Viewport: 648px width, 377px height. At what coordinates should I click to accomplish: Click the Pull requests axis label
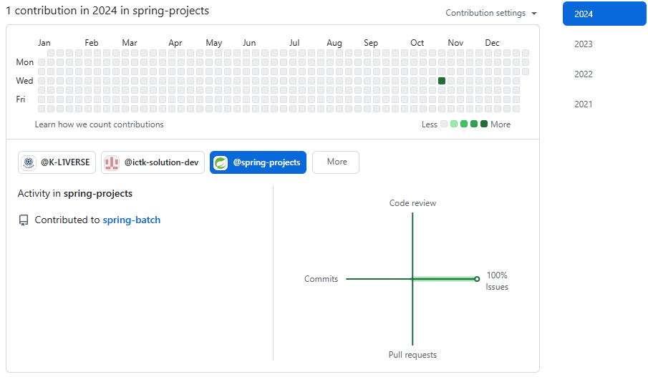412,355
